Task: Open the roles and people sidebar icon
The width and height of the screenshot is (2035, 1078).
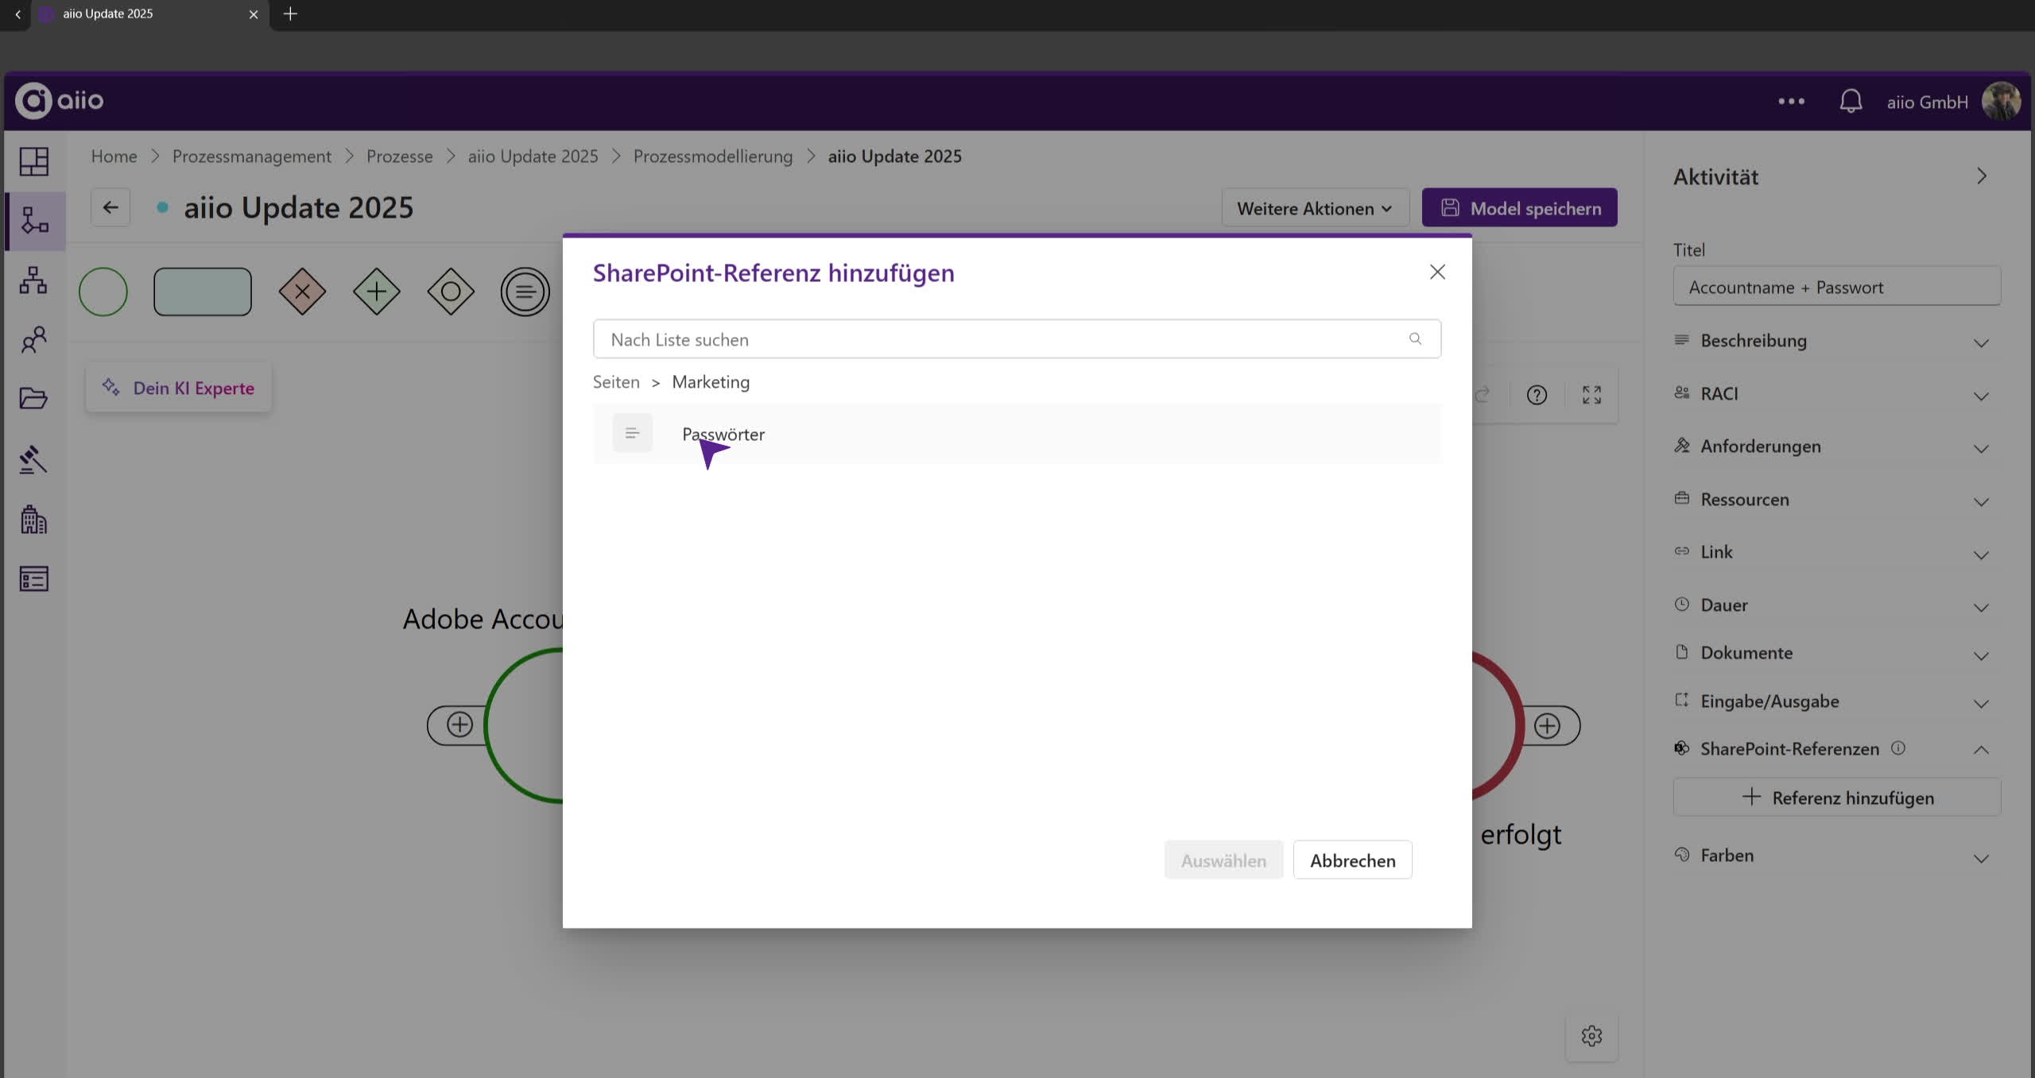Action: [33, 340]
